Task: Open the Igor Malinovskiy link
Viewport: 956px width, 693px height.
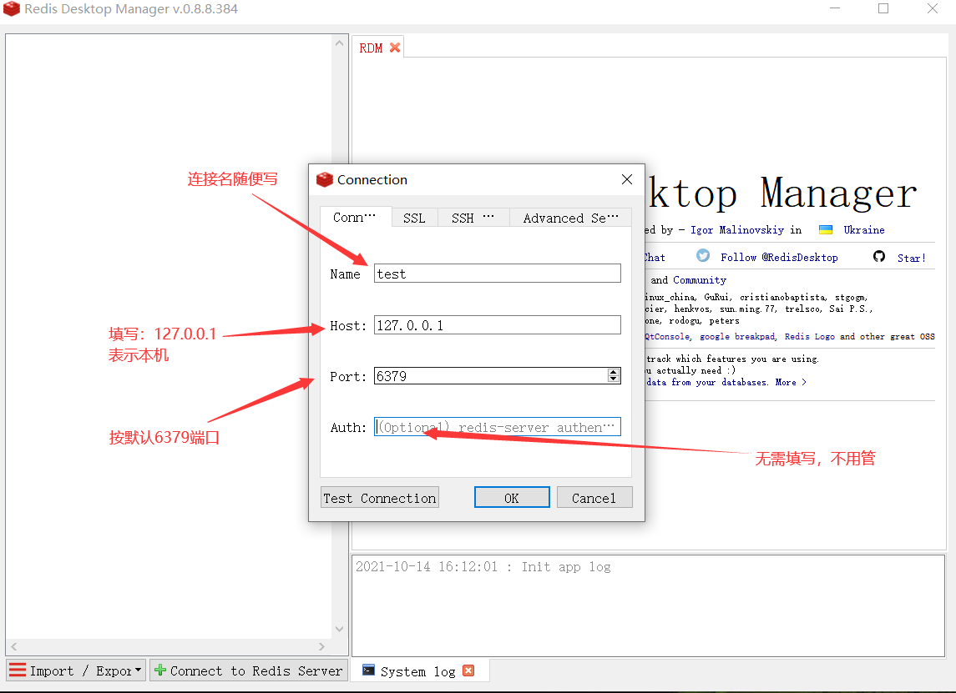Action: tap(736, 229)
